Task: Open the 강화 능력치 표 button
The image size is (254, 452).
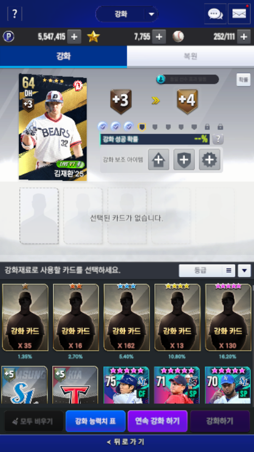Action: 95,421
